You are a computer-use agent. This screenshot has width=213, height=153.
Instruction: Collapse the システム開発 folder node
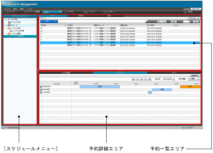[7, 34]
